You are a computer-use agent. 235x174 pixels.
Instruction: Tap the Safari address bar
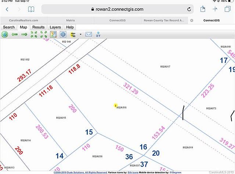(x=117, y=9)
